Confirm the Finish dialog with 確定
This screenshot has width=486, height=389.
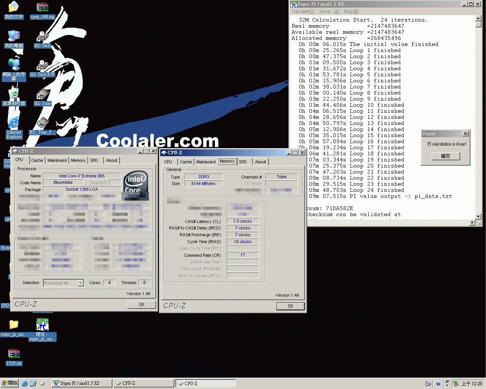click(x=445, y=156)
